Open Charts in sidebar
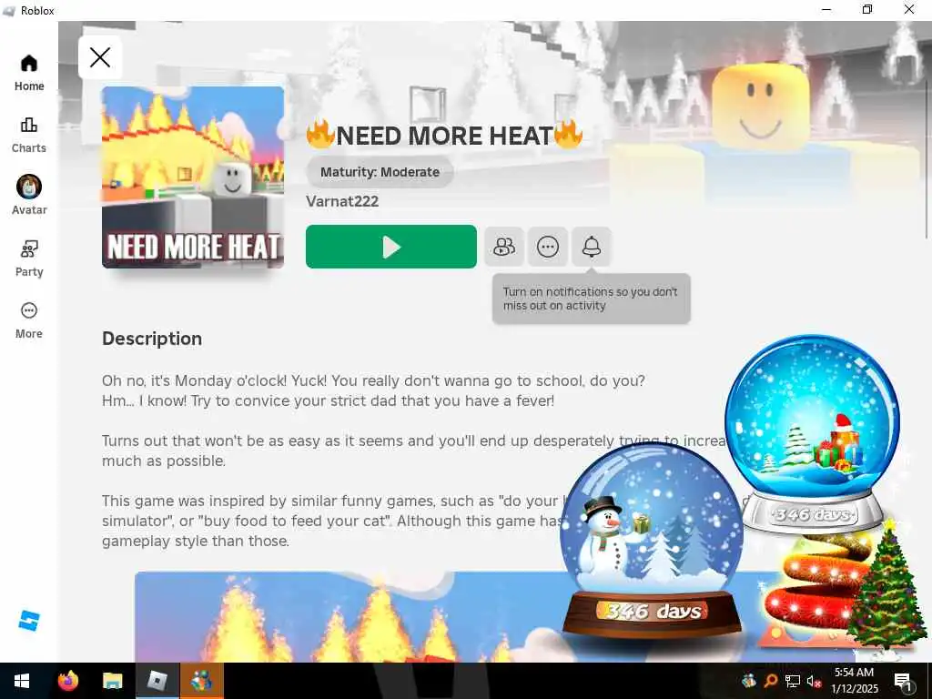 pos(28,135)
